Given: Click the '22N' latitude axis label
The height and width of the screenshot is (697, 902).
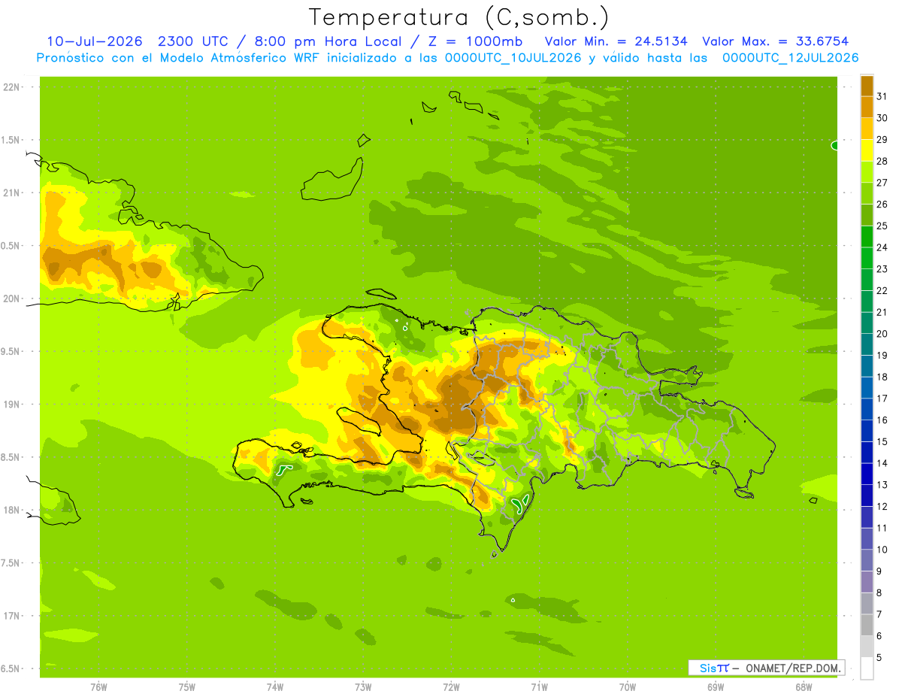Looking at the screenshot, I should pos(11,87).
